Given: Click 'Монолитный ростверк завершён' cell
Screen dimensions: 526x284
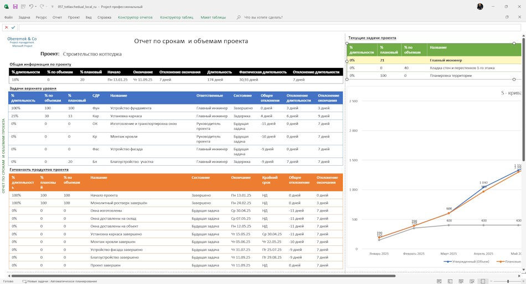Looking at the screenshot, I should tap(118, 203).
